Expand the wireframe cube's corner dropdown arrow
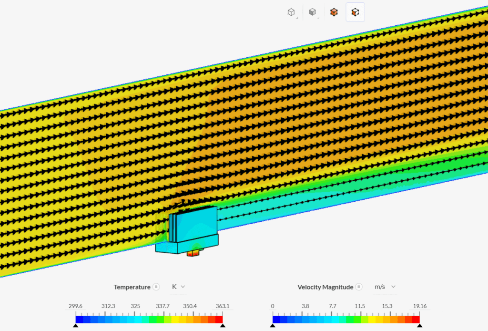The width and height of the screenshot is (488, 331). point(297,17)
